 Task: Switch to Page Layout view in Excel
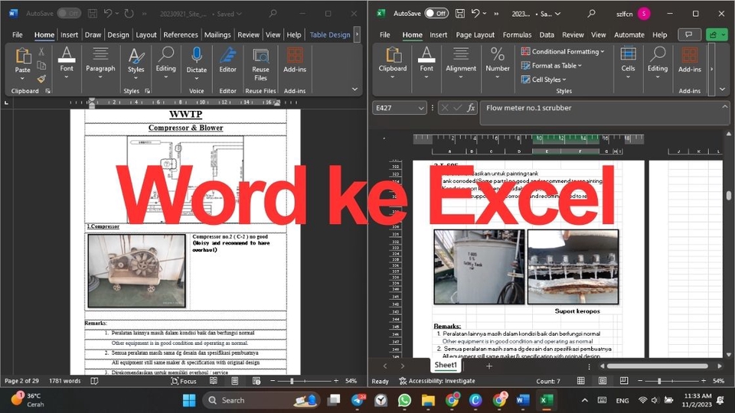pyautogui.click(x=603, y=381)
